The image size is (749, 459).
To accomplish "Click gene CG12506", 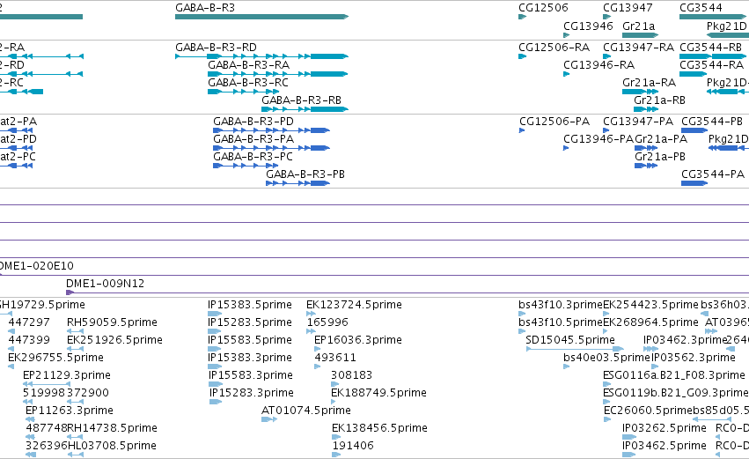I will click(544, 8).
